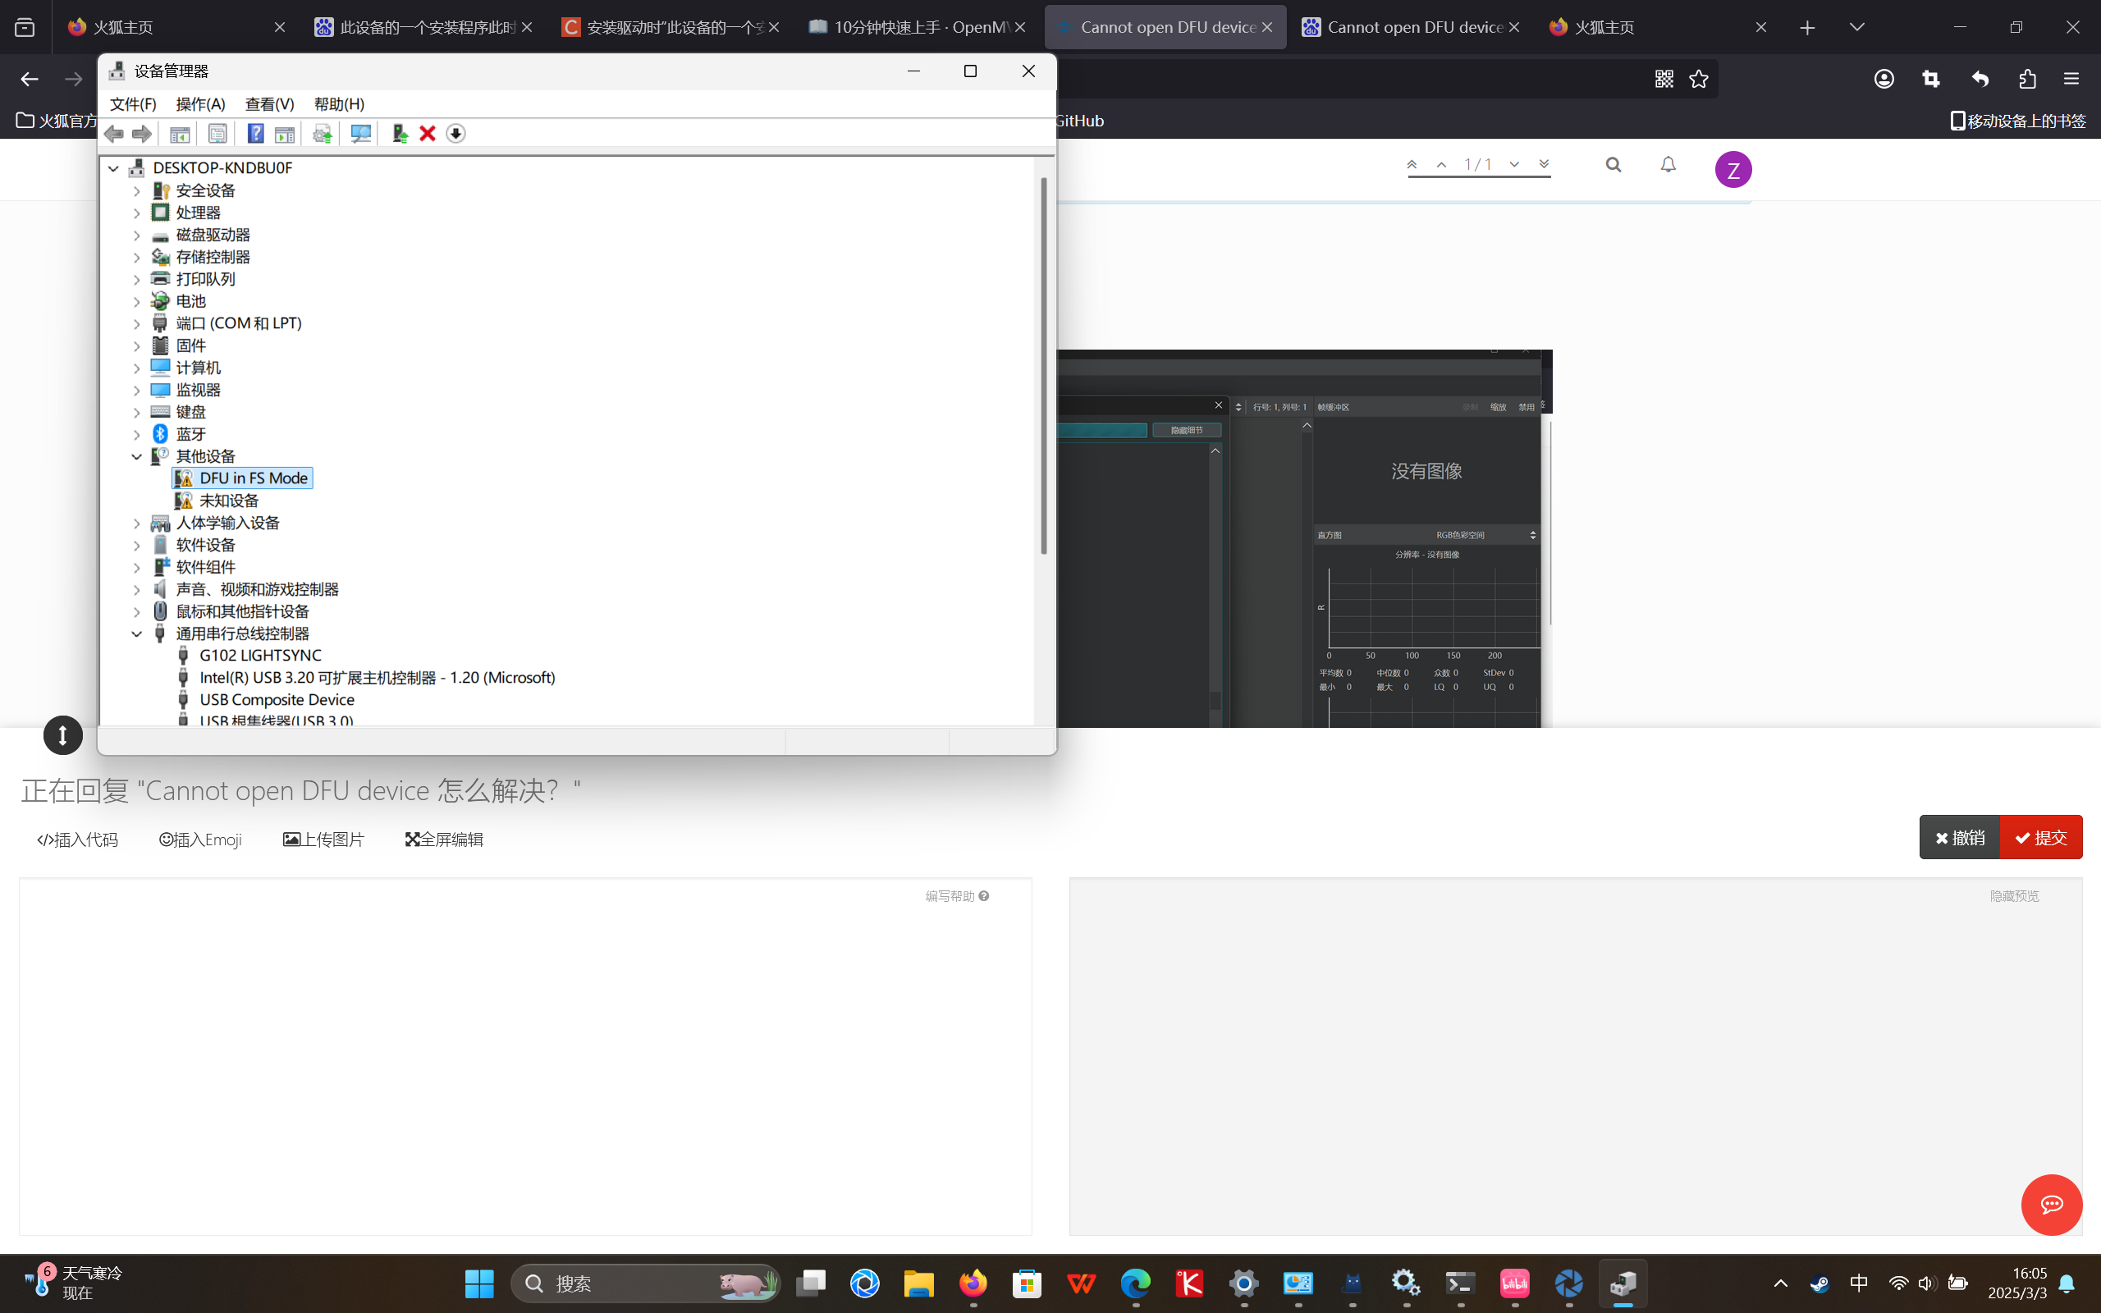Open the bilibili app in taskbar
2101x1313 pixels.
tap(1514, 1283)
